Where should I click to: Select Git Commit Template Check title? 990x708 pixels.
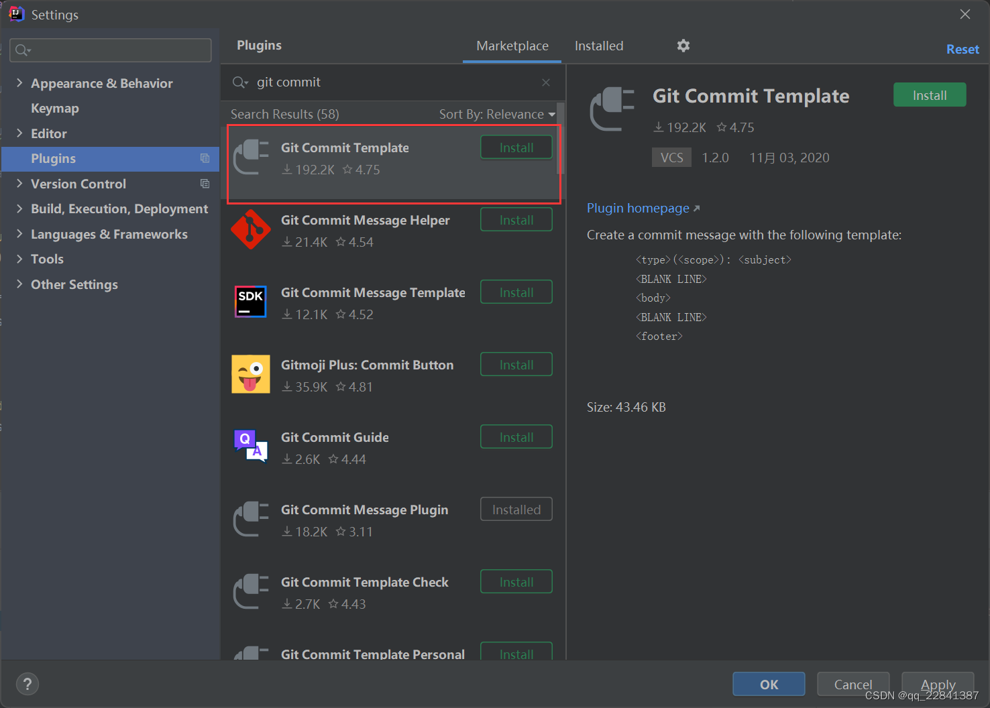point(364,582)
